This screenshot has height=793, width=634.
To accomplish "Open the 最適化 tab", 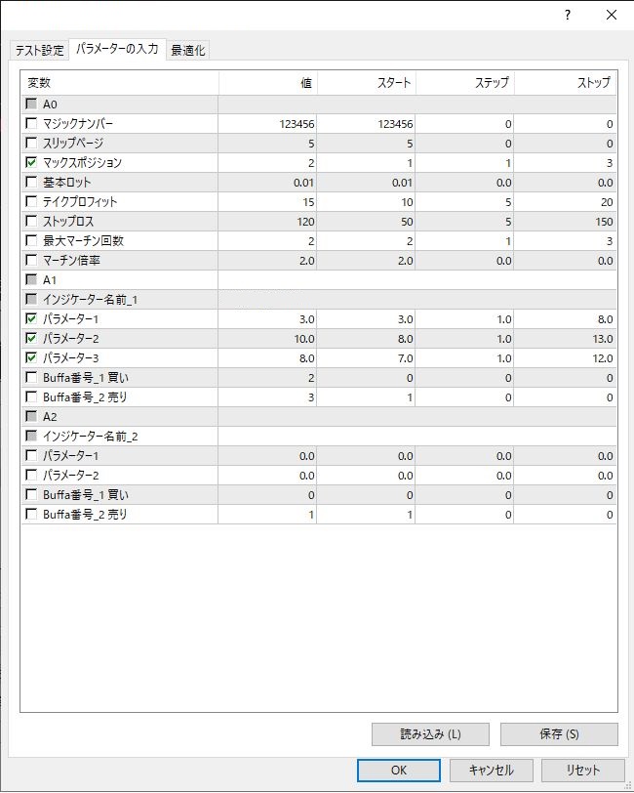I will (187, 51).
